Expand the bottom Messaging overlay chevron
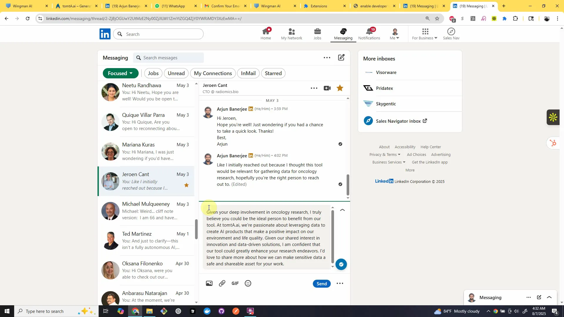 (x=549, y=297)
